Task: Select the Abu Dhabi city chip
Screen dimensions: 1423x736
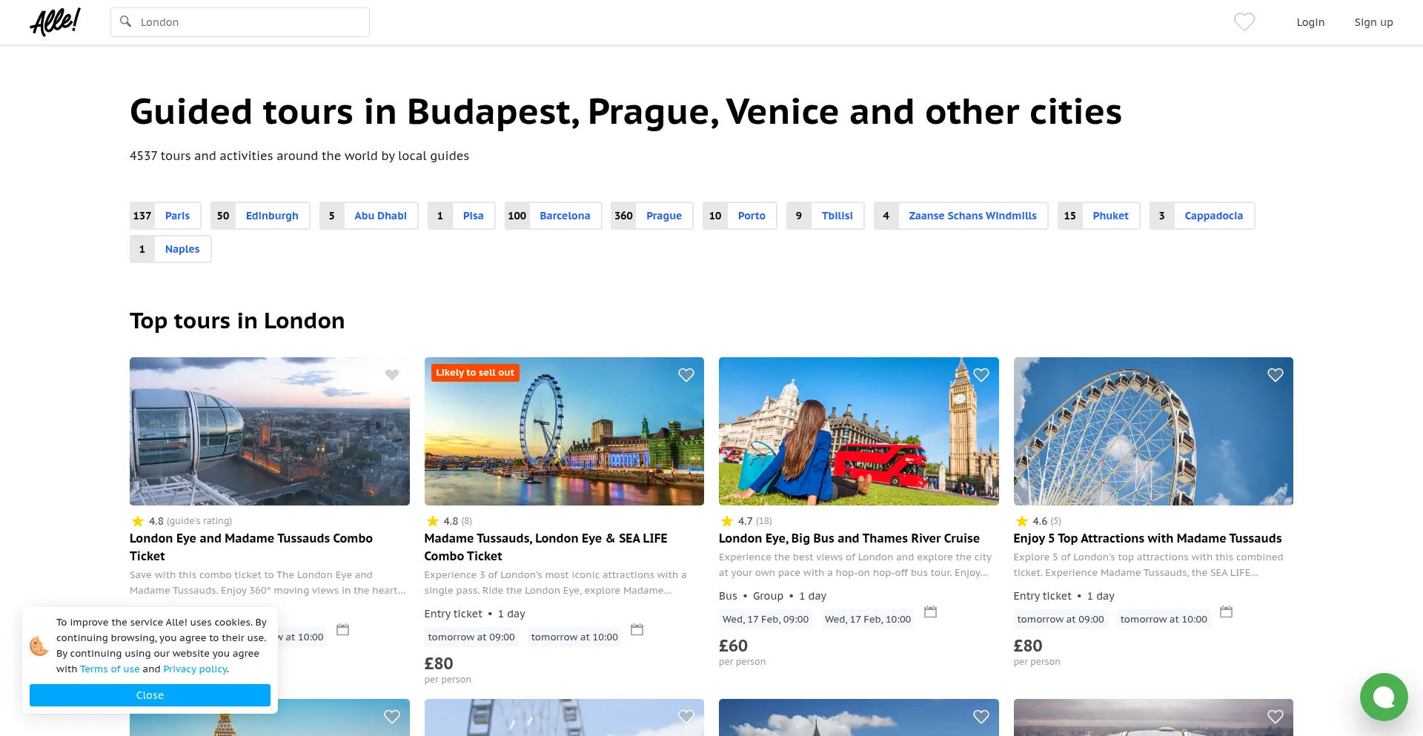Action: [369, 216]
